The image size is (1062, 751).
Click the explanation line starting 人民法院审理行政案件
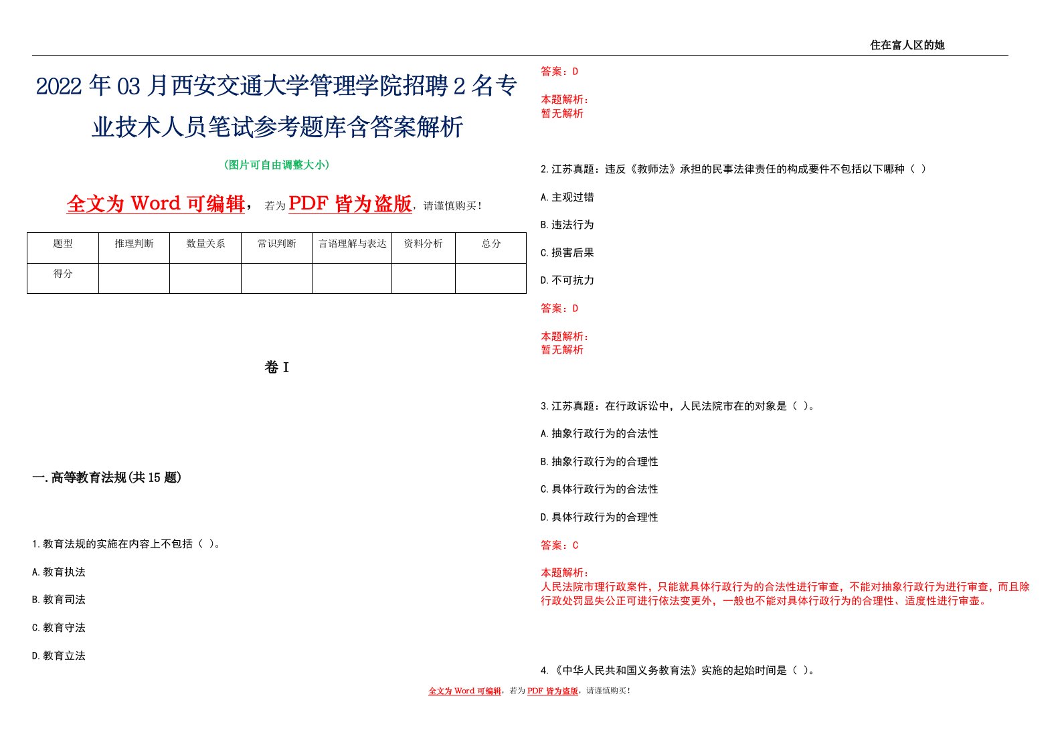click(786, 587)
